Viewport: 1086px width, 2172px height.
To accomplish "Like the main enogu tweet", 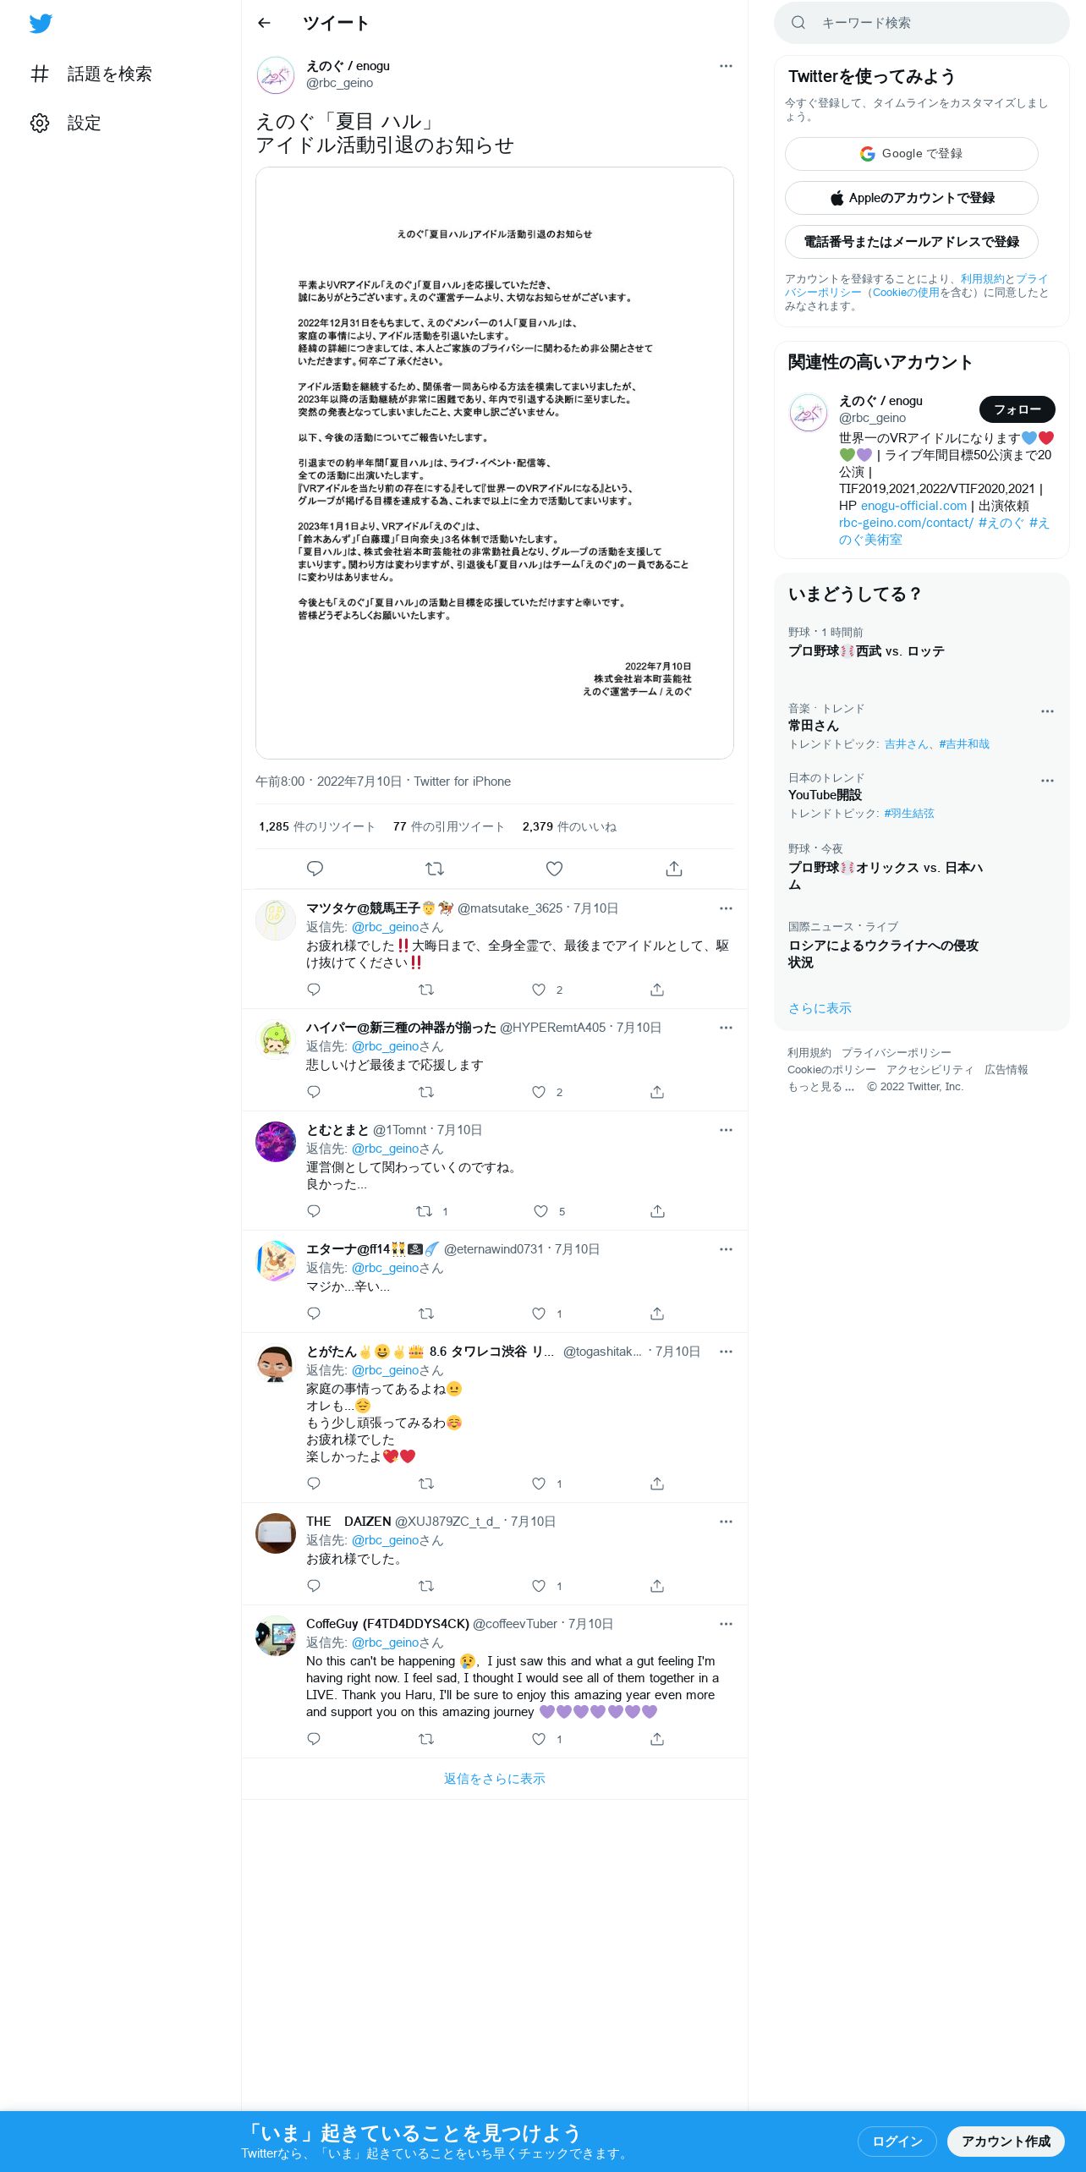I will (x=554, y=869).
